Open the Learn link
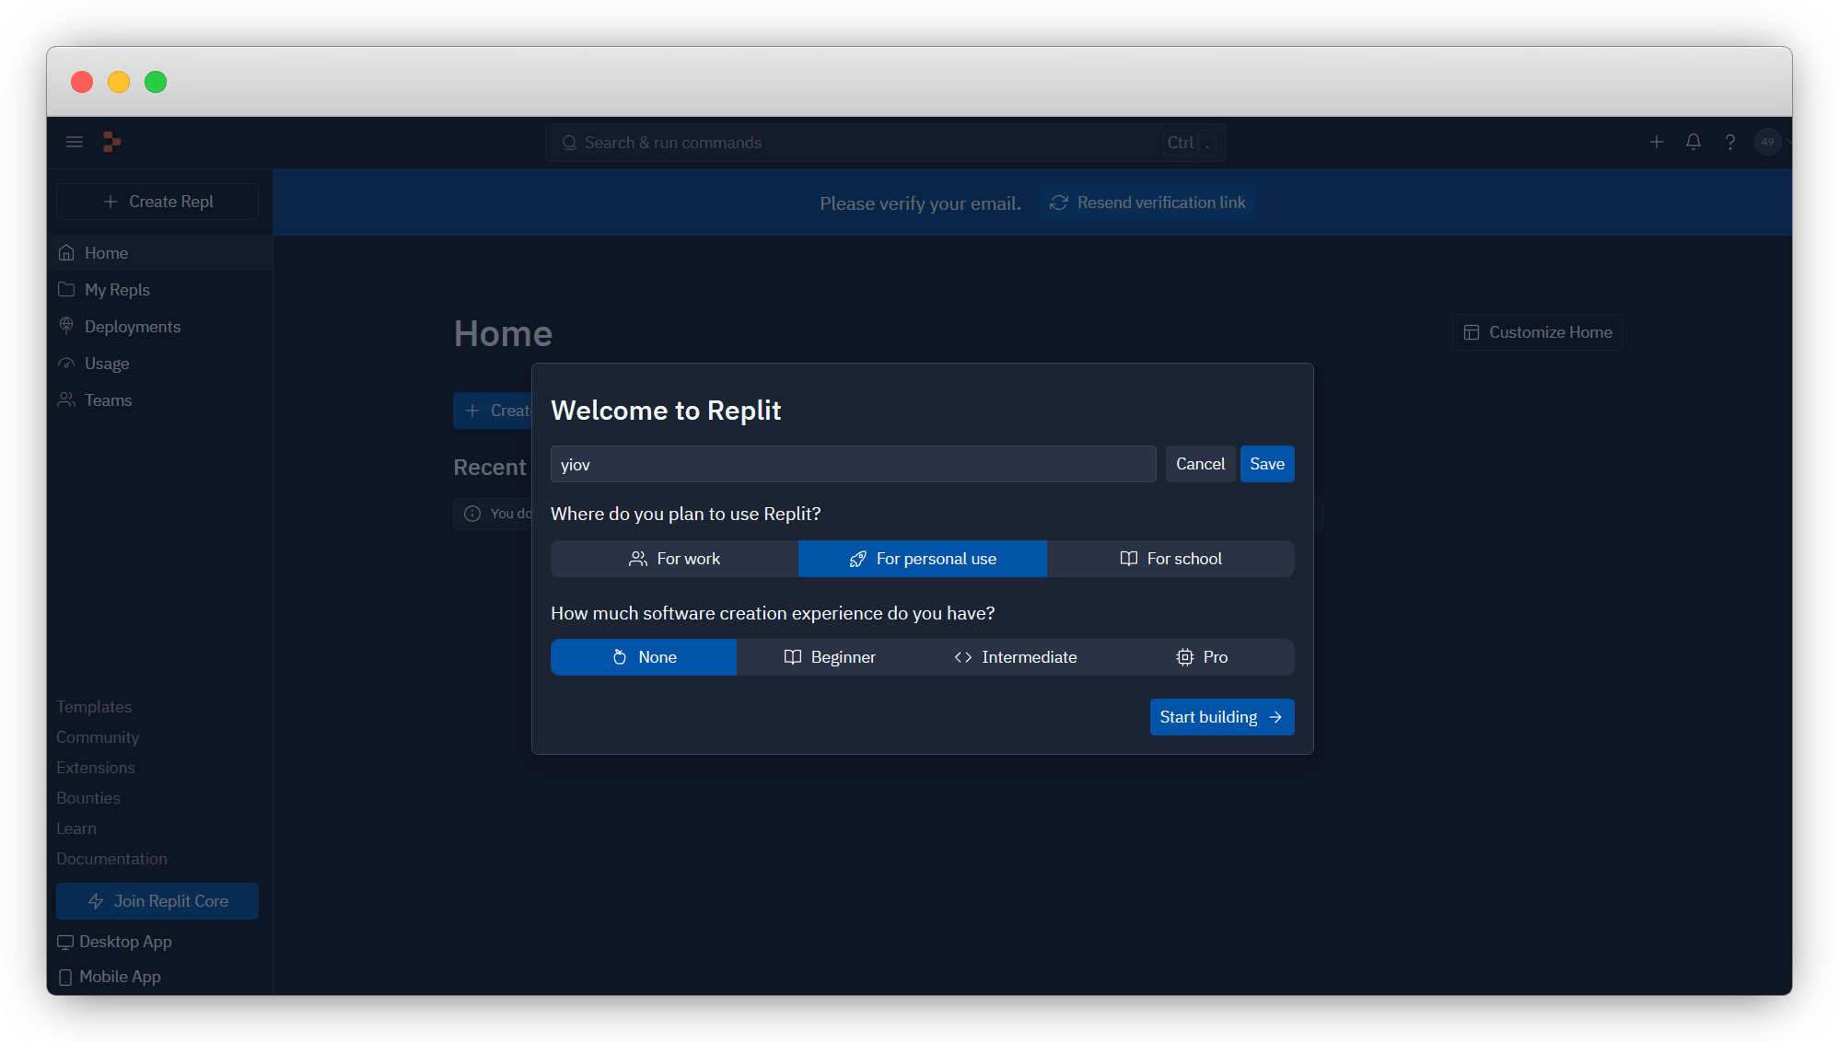 [76, 828]
